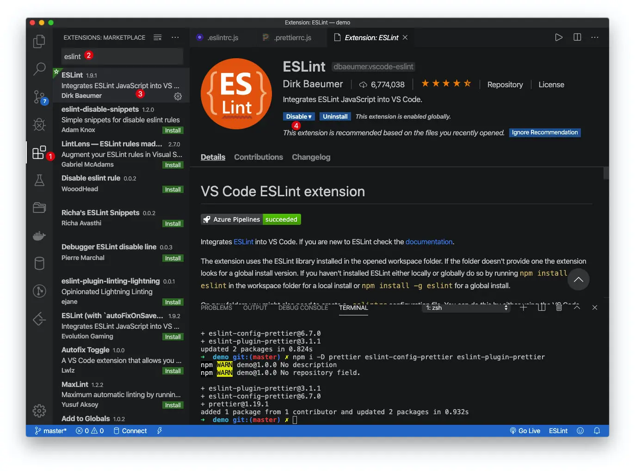Install LintLens extension

(x=173, y=165)
